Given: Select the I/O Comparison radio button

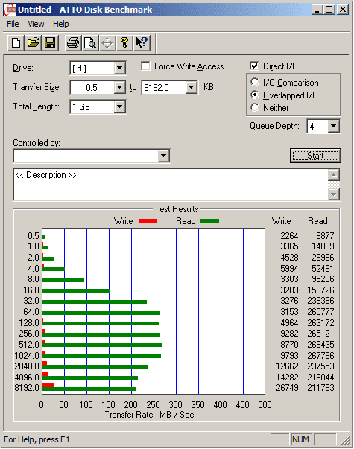Looking at the screenshot, I should pos(255,83).
